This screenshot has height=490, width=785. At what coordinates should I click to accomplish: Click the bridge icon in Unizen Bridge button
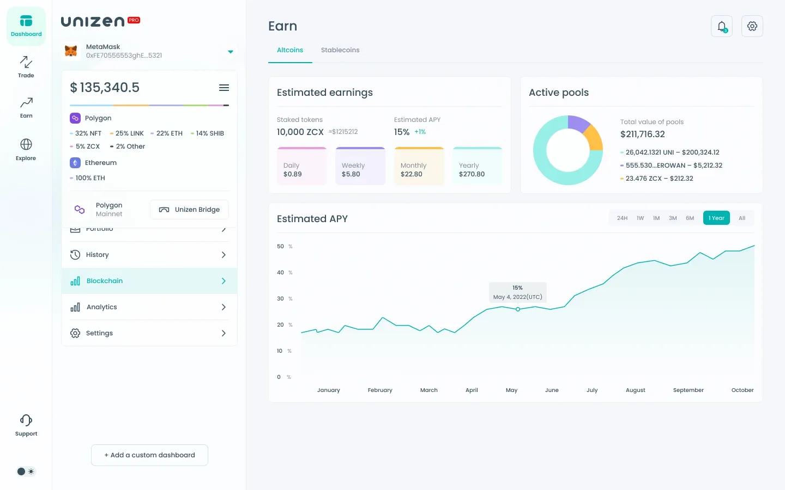[x=164, y=210]
